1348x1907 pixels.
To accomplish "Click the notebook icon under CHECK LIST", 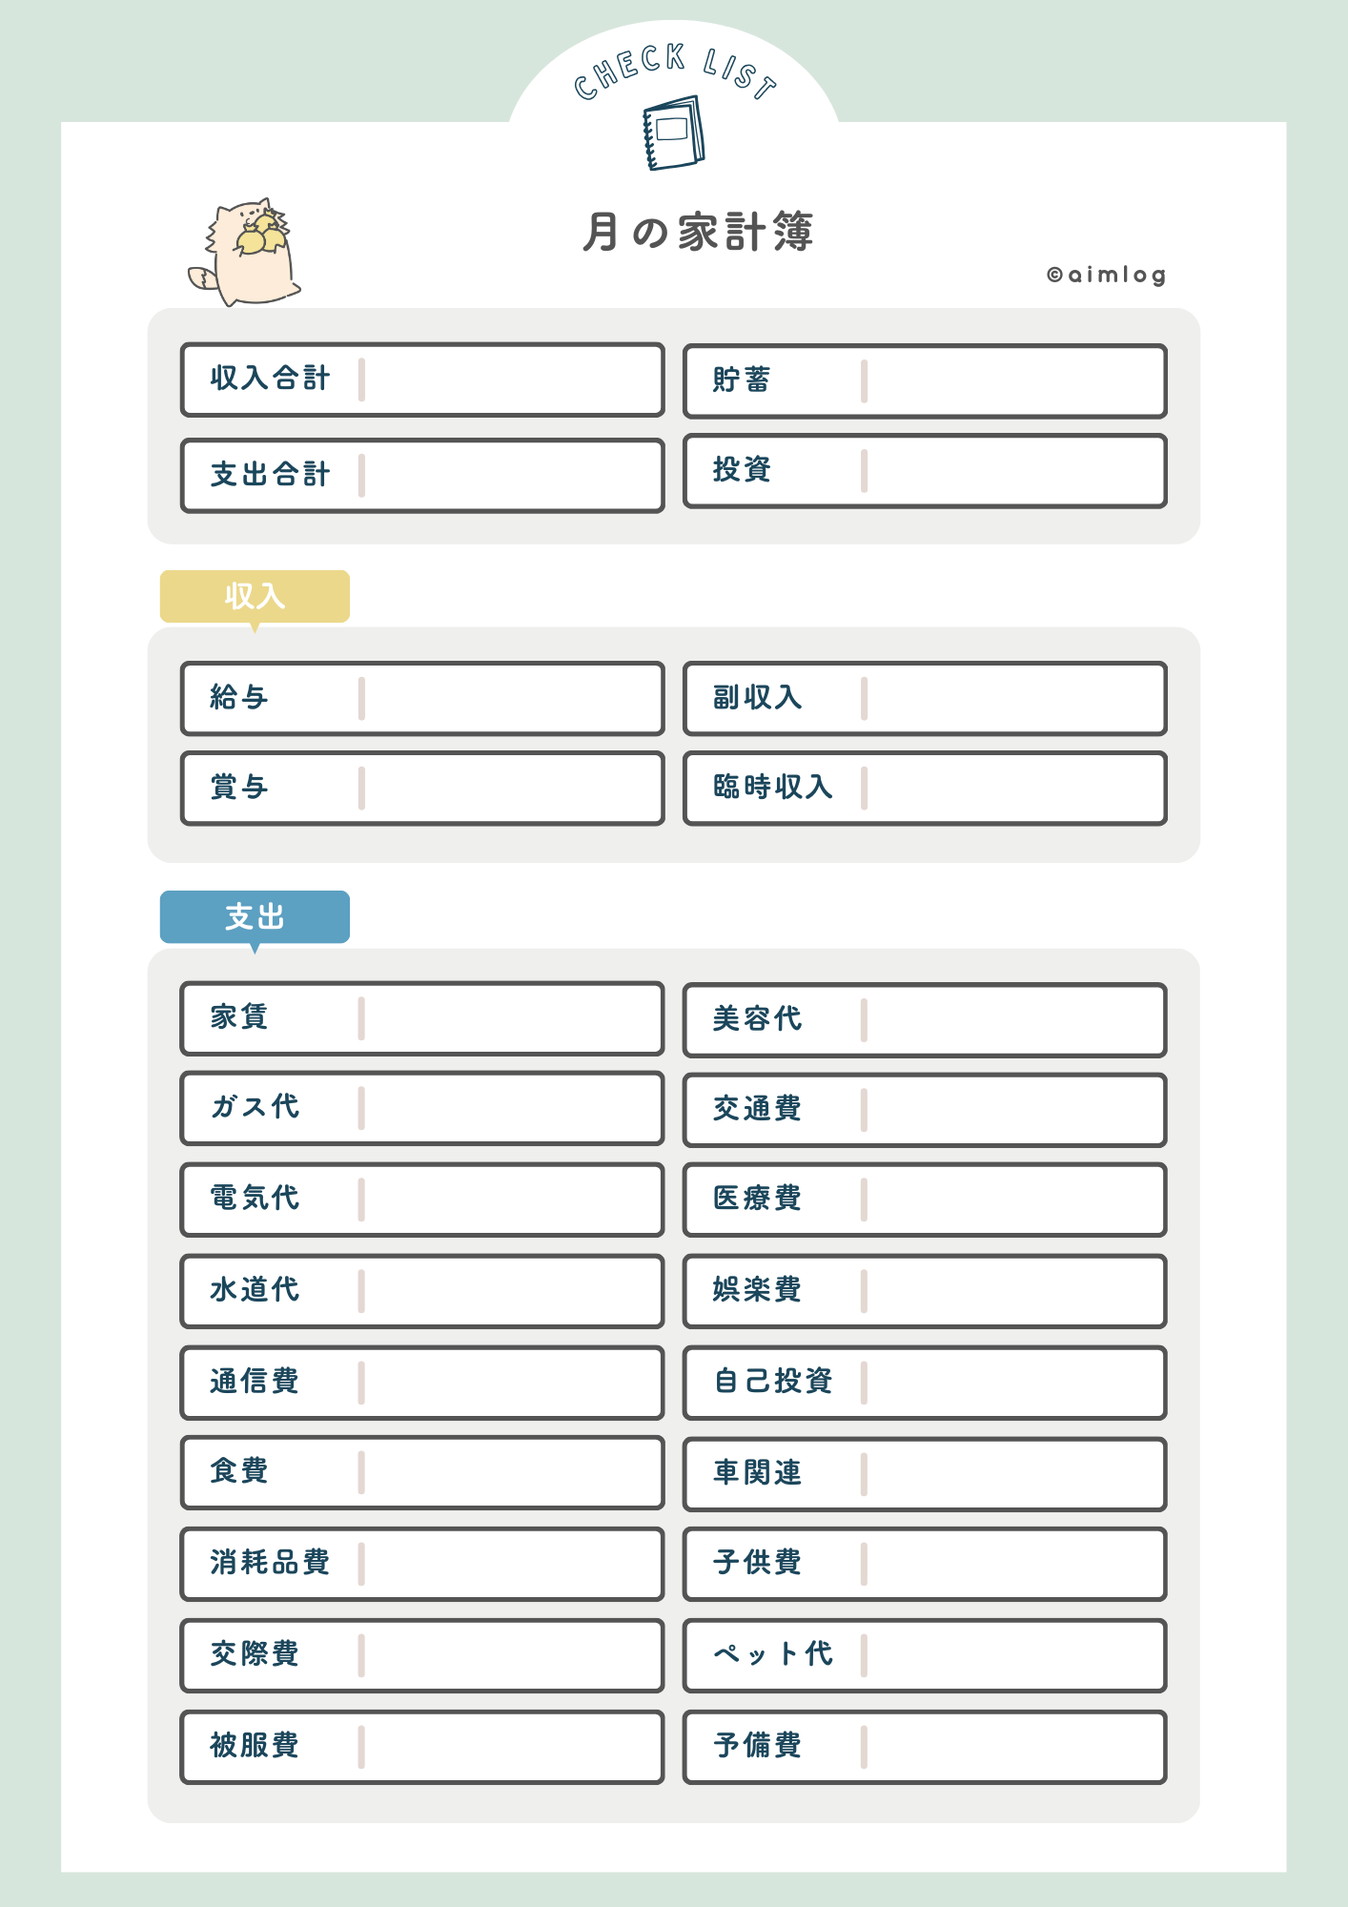I will [x=674, y=133].
